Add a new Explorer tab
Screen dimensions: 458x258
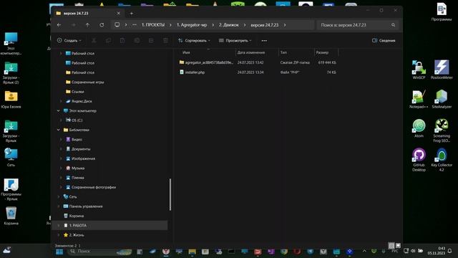(x=132, y=13)
